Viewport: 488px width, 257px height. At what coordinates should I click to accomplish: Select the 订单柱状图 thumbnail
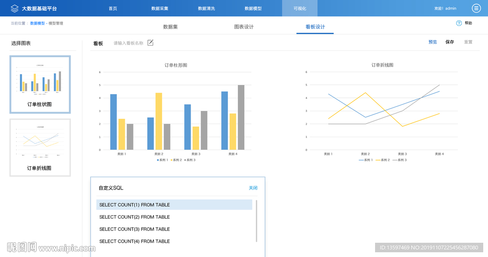(40, 85)
